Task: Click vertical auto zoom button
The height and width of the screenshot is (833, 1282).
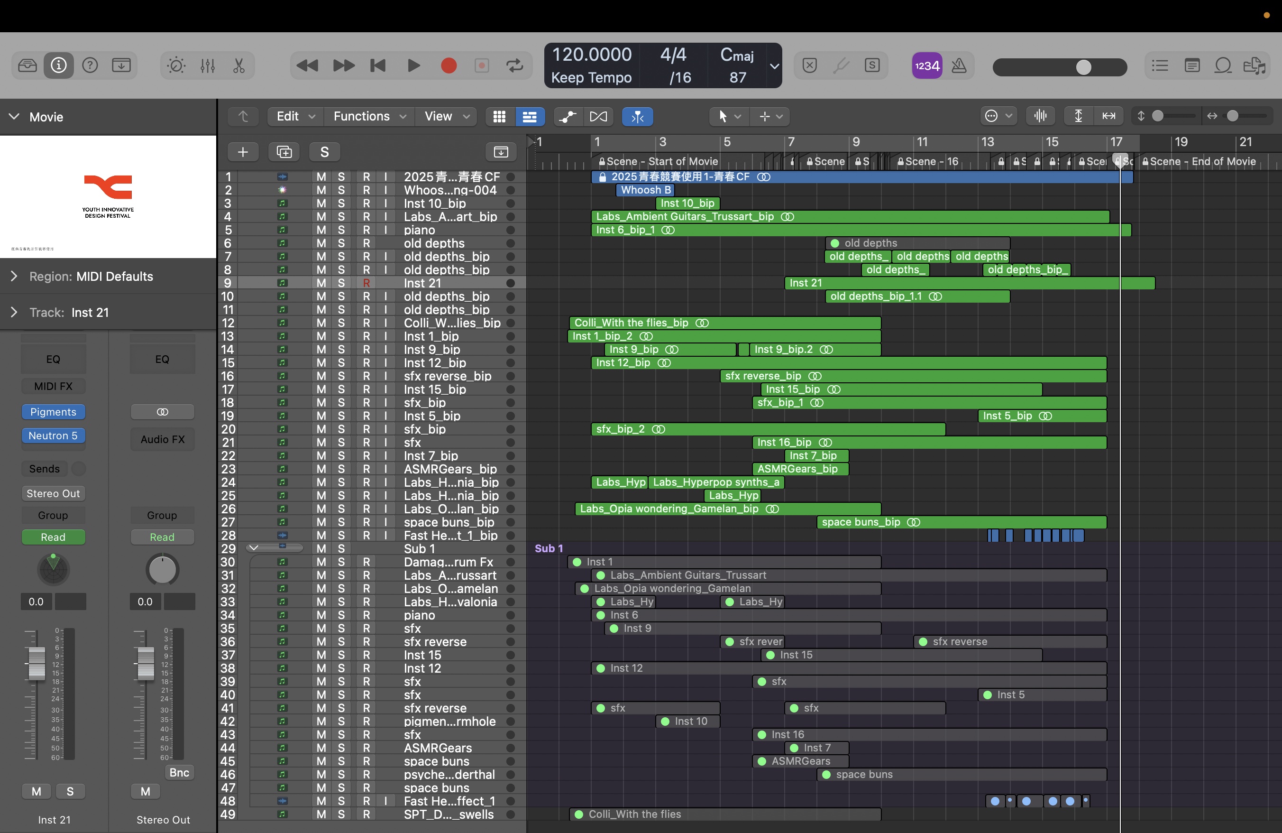Action: click(1079, 116)
